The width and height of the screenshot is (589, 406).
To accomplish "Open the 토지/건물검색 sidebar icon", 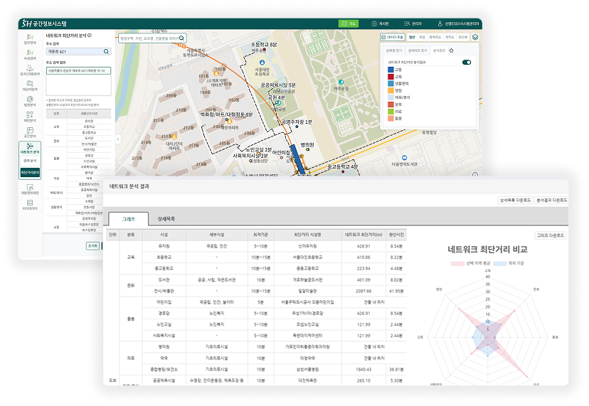I will pos(30,70).
